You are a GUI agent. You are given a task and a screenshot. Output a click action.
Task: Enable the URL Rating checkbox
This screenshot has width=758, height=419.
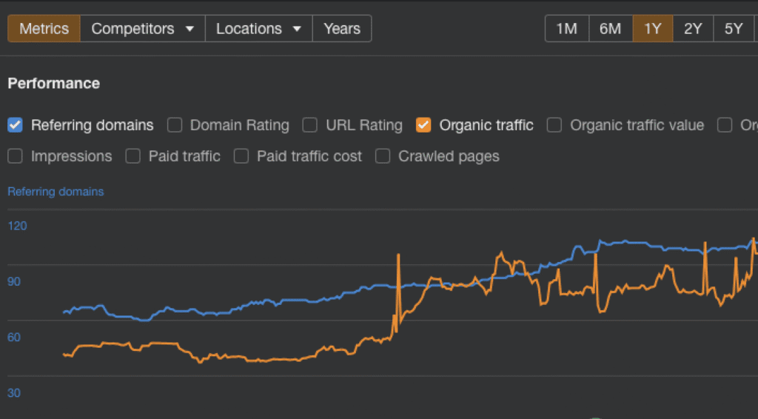pyautogui.click(x=310, y=125)
